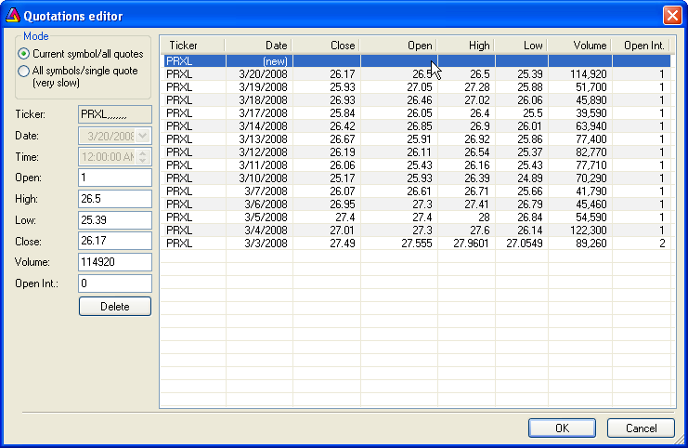Click the Close price input field
Image resolution: width=688 pixels, height=448 pixels.
pyautogui.click(x=114, y=241)
